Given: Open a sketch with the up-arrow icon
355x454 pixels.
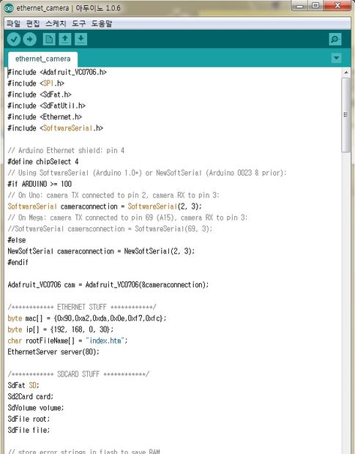Looking at the screenshot, I should (x=65, y=40).
